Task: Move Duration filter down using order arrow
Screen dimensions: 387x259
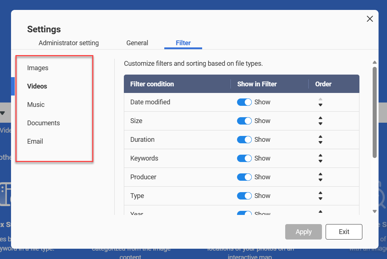Action: tap(320, 142)
